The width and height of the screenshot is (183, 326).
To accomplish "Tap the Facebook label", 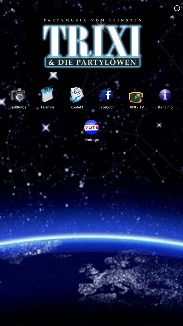I will (106, 107).
